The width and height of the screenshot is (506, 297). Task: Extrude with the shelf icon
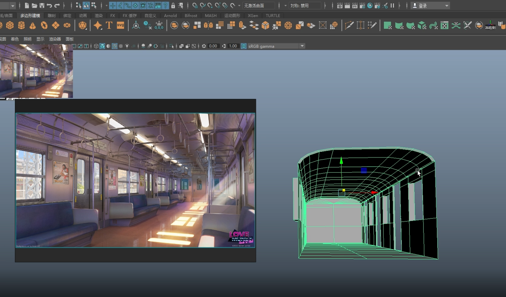(242, 25)
